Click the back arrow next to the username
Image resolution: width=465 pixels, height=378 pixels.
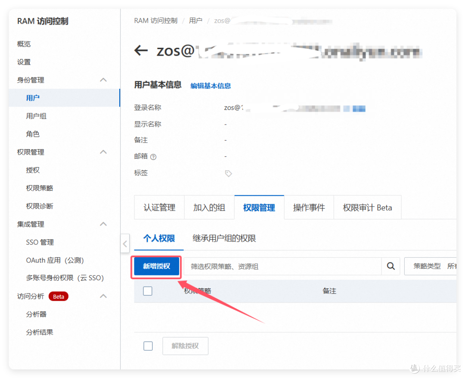[x=141, y=50]
